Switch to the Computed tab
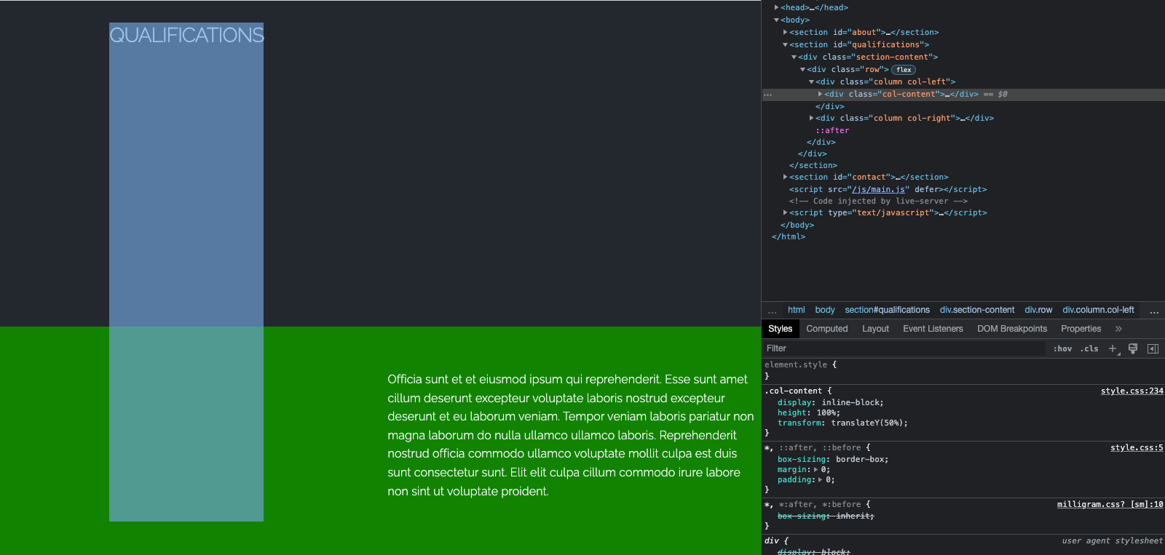The image size is (1165, 555). coord(827,329)
